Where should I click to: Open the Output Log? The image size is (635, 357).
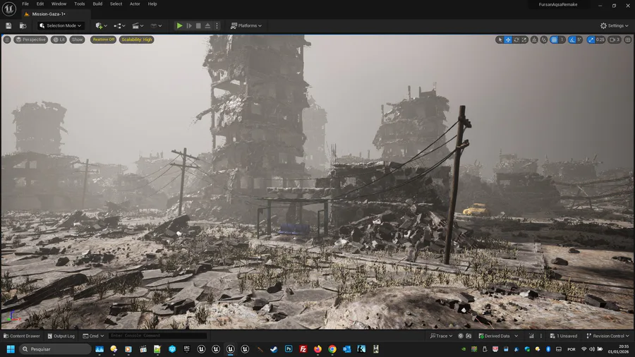(x=61, y=336)
